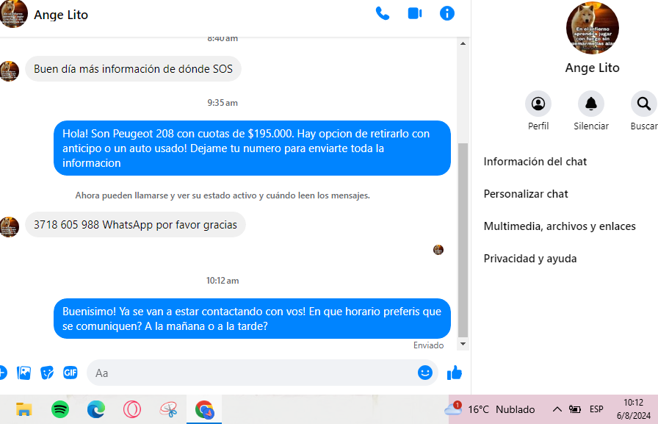
Task: Choose a sticker from sticker icon
Action: (47, 373)
